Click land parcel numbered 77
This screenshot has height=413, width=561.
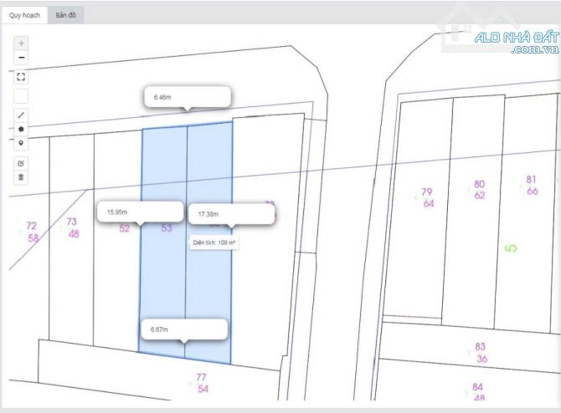click(202, 383)
